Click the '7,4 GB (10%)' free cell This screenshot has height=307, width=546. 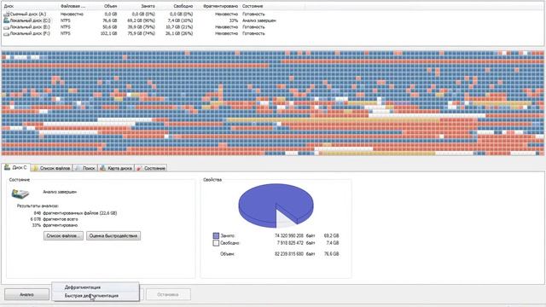(181, 20)
